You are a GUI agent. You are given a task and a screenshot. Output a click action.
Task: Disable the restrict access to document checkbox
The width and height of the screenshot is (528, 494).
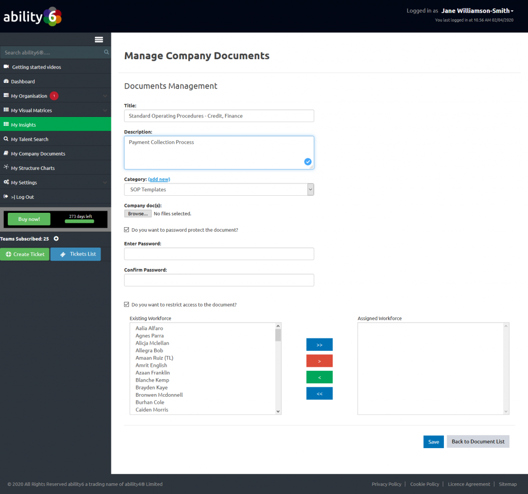pyautogui.click(x=126, y=304)
